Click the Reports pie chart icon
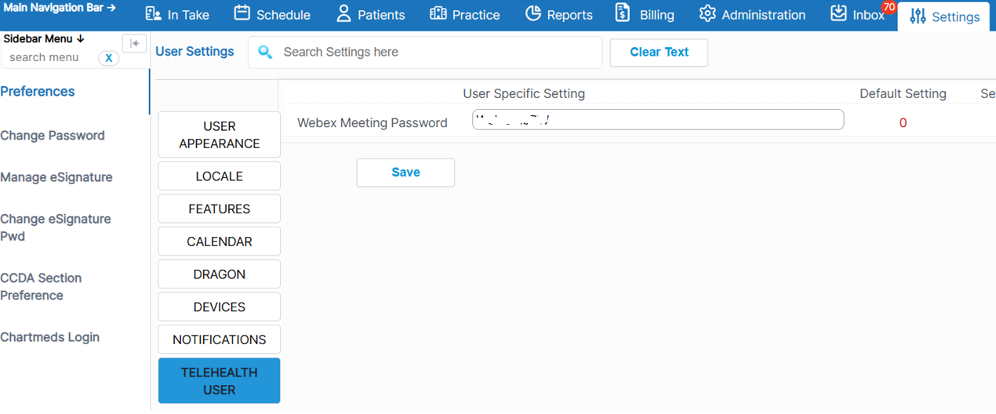Viewport: 996px width, 414px height. tap(533, 14)
